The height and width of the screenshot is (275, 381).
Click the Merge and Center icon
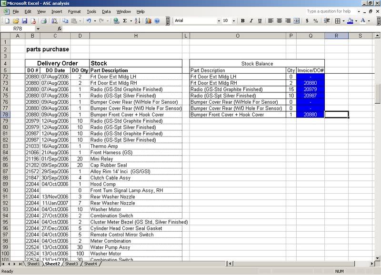point(296,21)
